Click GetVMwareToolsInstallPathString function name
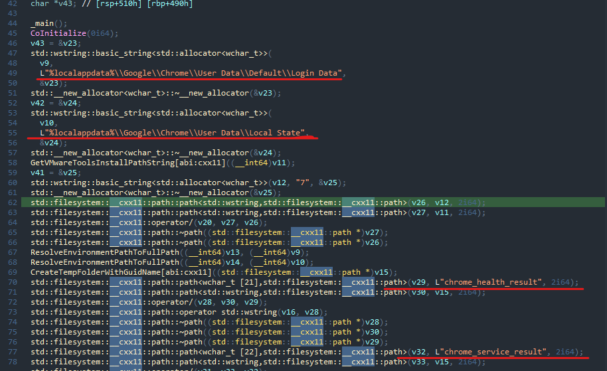Screen dimensions: 607x371 [102, 163]
